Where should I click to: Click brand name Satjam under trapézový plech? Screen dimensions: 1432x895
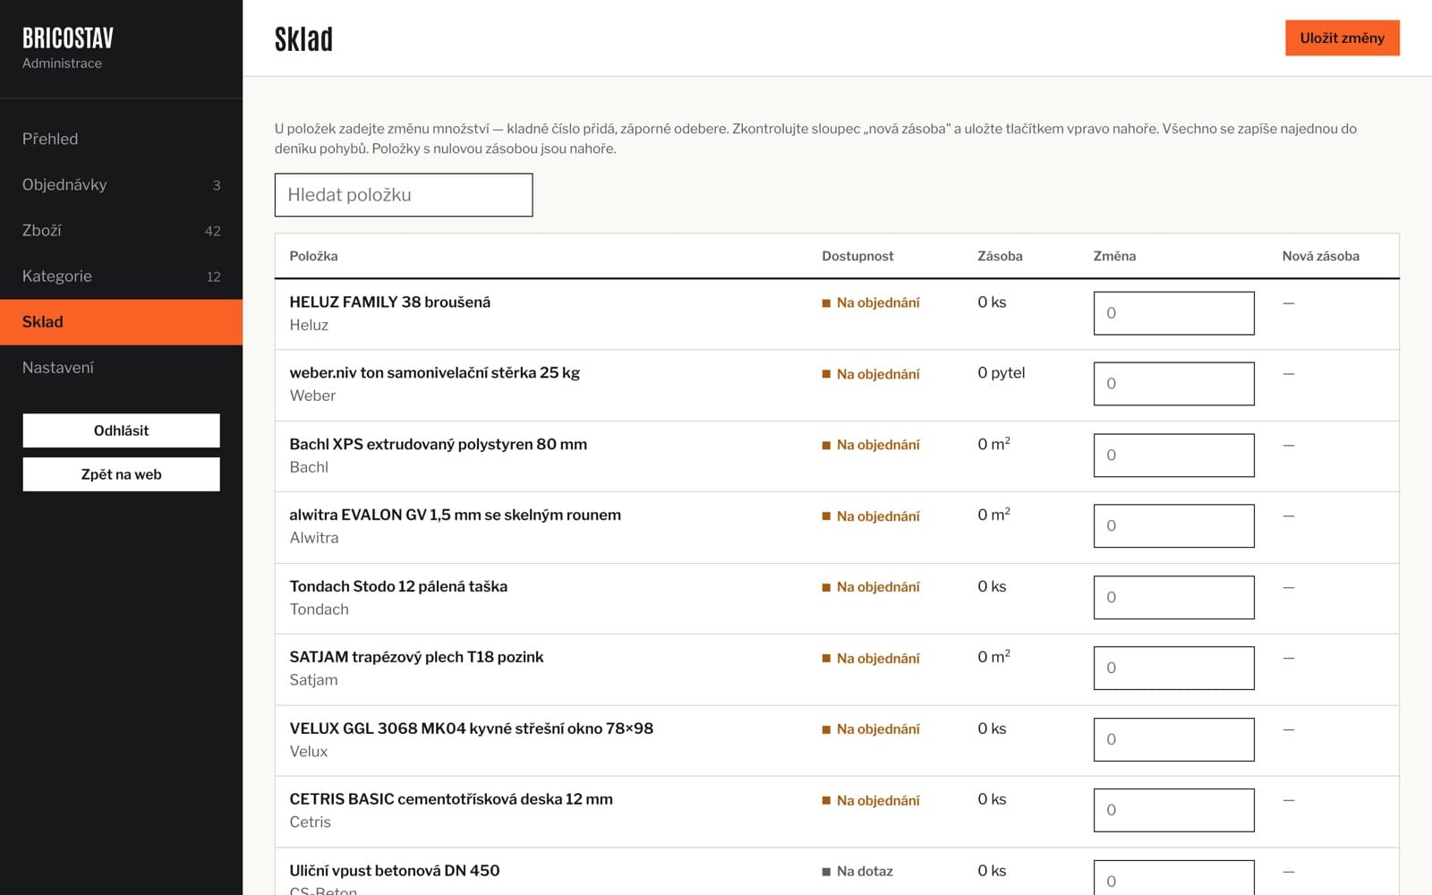(x=313, y=680)
